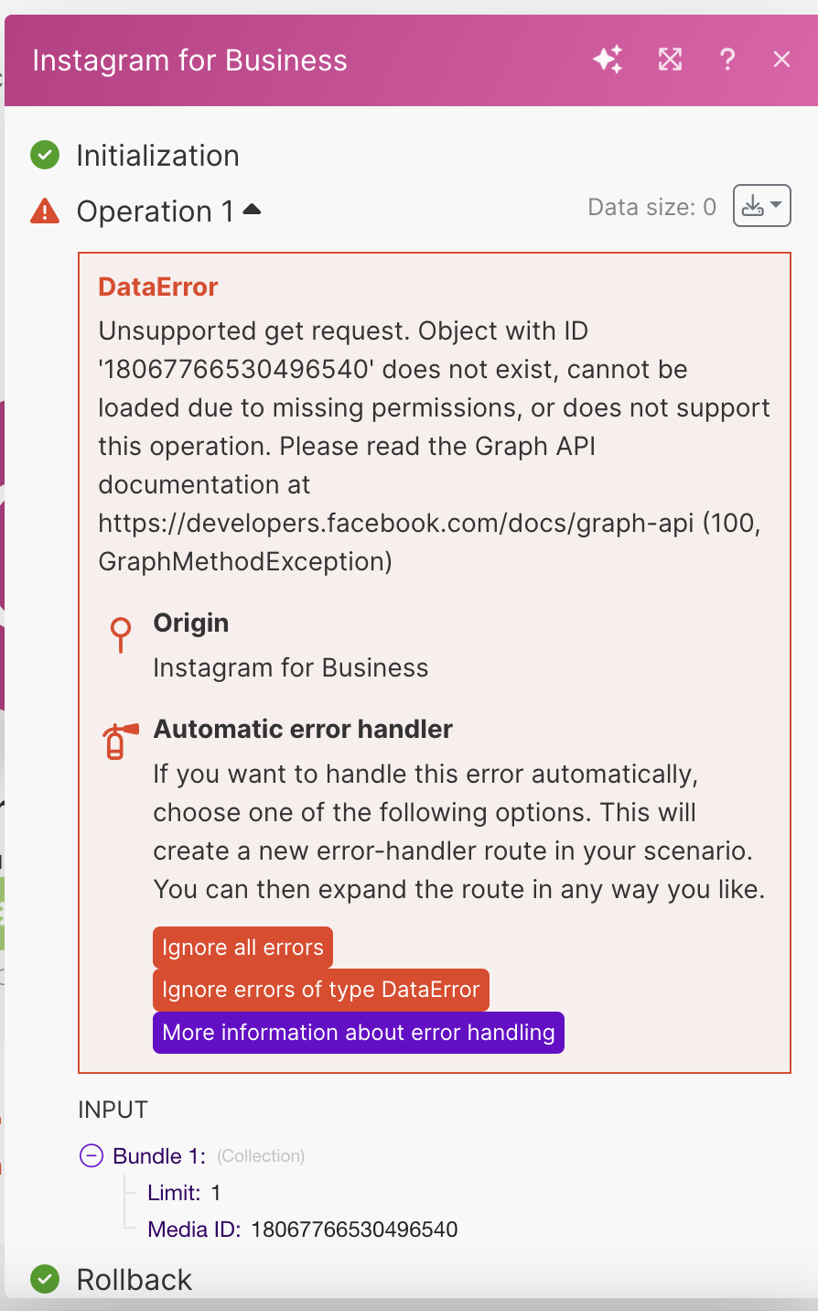Click the AI sparkles icon in header

tap(608, 60)
